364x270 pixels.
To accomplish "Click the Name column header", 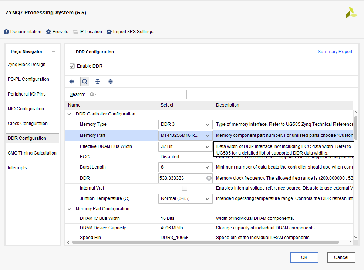I will (x=111, y=105).
